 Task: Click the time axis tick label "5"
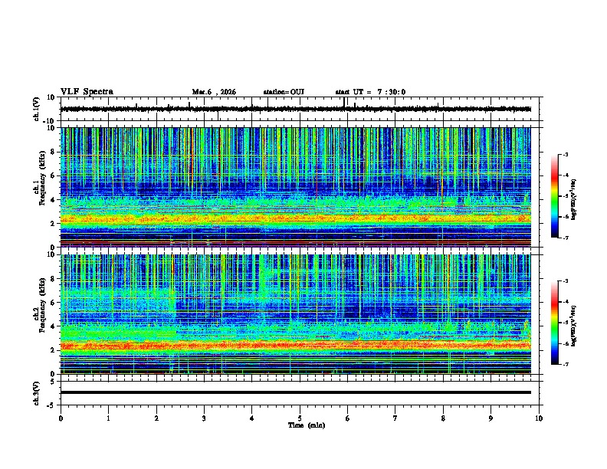coord(300,418)
